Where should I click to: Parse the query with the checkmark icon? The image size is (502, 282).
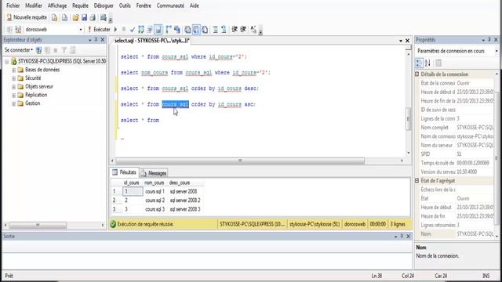[x=133, y=30]
